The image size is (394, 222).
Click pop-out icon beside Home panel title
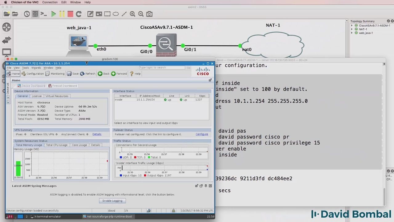210,80
